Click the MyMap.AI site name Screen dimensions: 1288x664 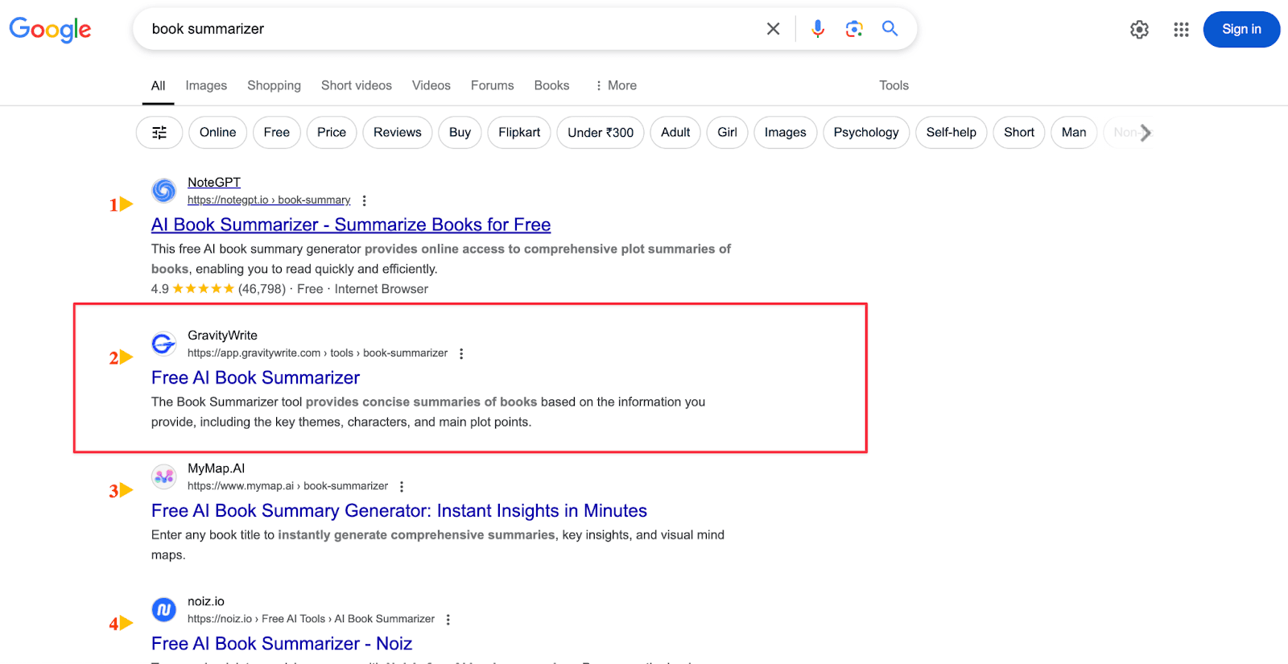(x=216, y=468)
